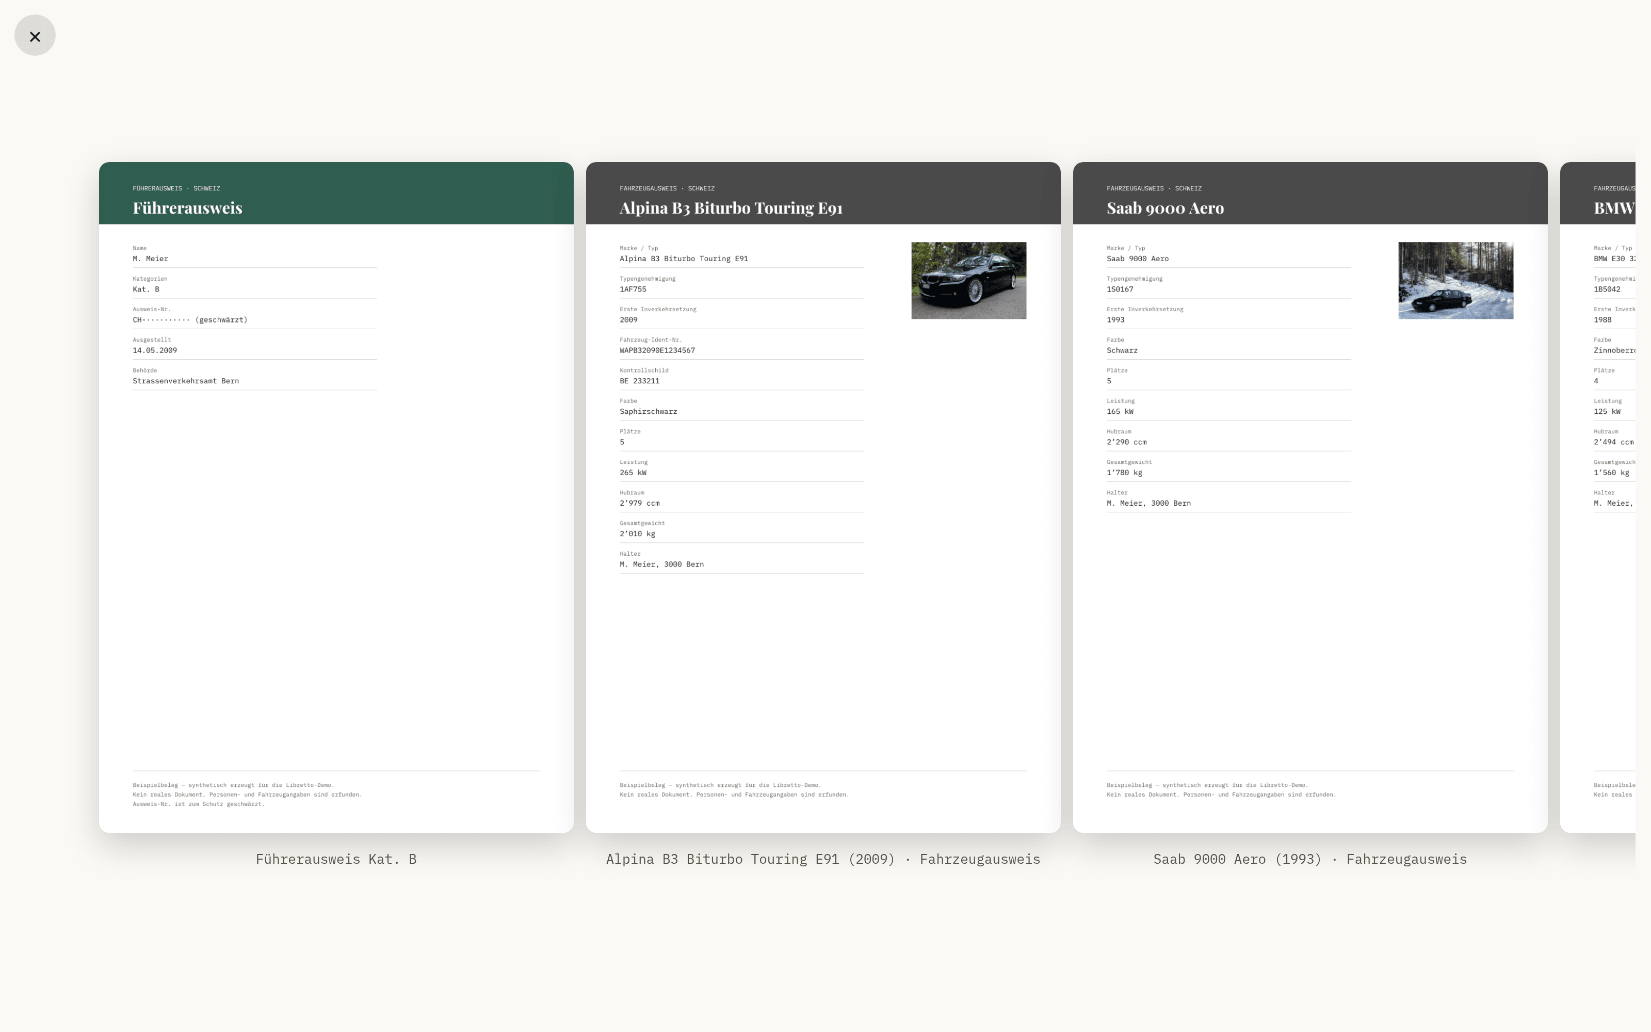The width and height of the screenshot is (1651, 1032).
Task: Click the issue date "14.05.2009"
Action: [155, 351]
